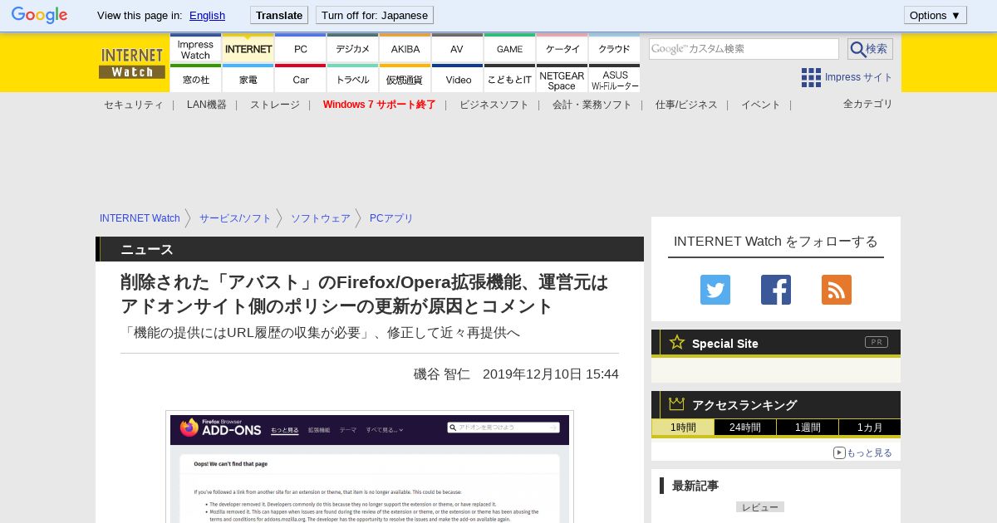Focus the Google カスタム検索 input field

tap(744, 49)
